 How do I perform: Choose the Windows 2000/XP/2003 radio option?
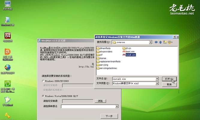(43, 81)
